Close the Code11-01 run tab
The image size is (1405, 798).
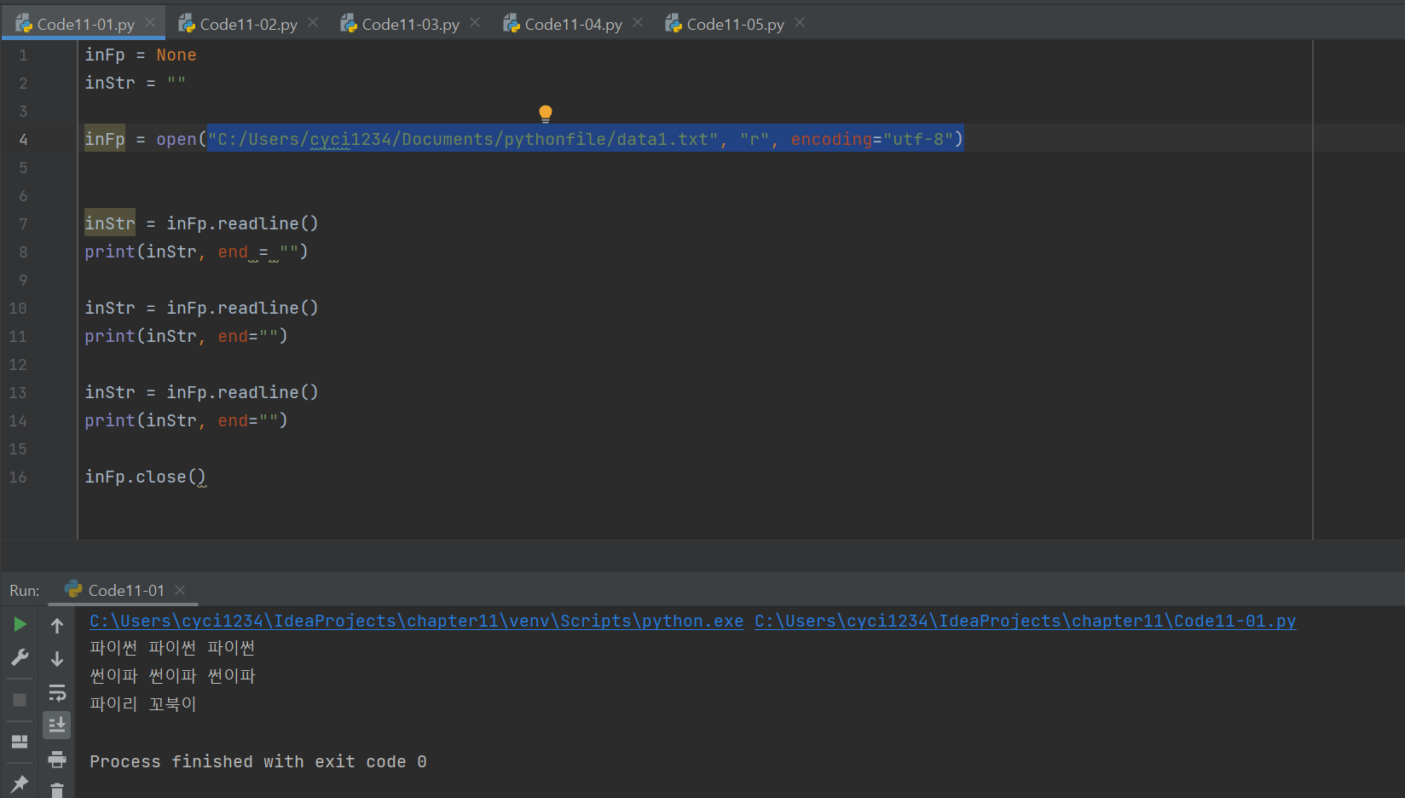[180, 589]
